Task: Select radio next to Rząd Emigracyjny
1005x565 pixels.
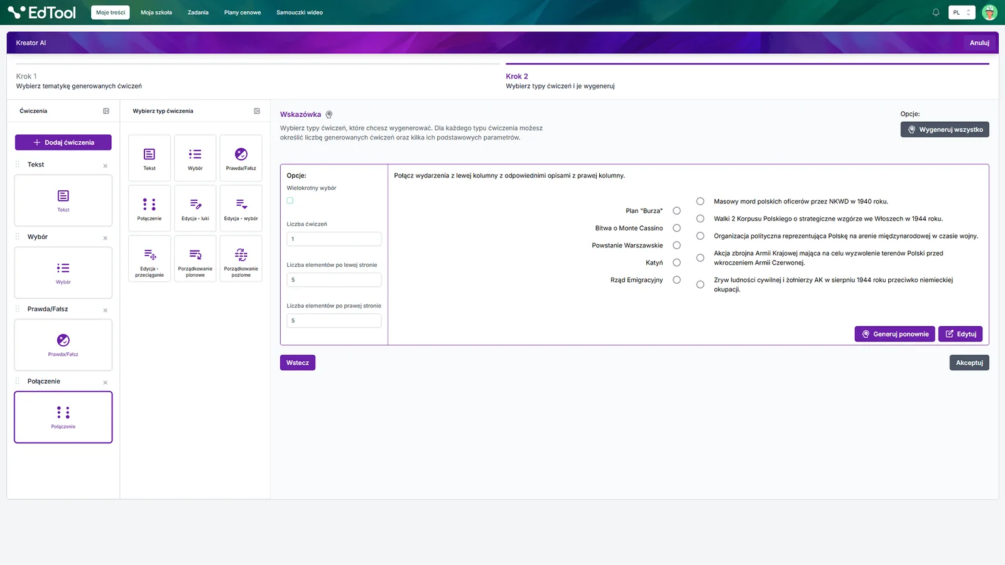Action: click(676, 280)
